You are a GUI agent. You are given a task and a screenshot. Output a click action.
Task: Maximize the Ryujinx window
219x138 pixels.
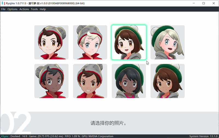[204, 3]
